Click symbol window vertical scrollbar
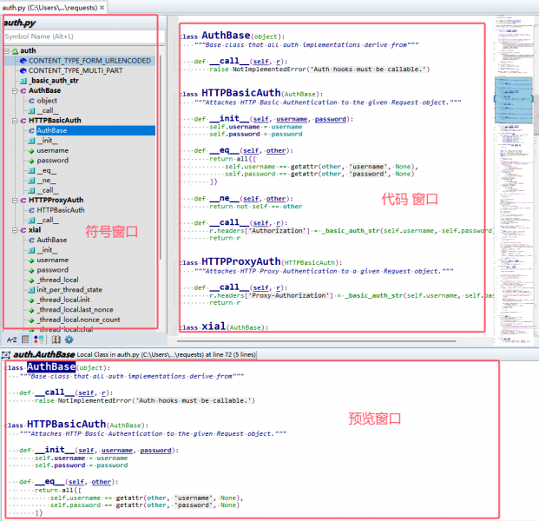539x521 pixels. [x=161, y=158]
